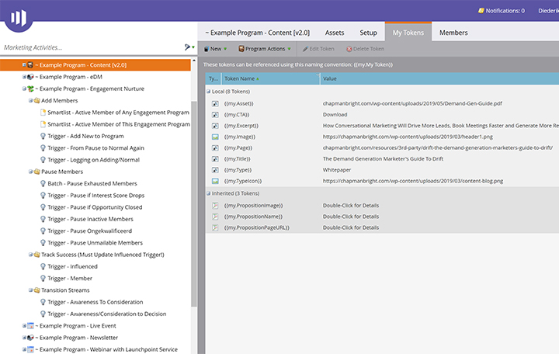Click the icon beside {{my.CTA}} token

(215, 115)
